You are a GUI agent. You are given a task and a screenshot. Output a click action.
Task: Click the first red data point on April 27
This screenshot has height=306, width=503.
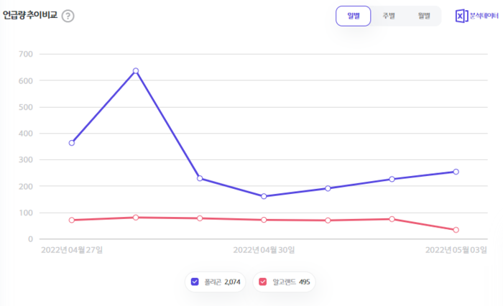(x=72, y=220)
